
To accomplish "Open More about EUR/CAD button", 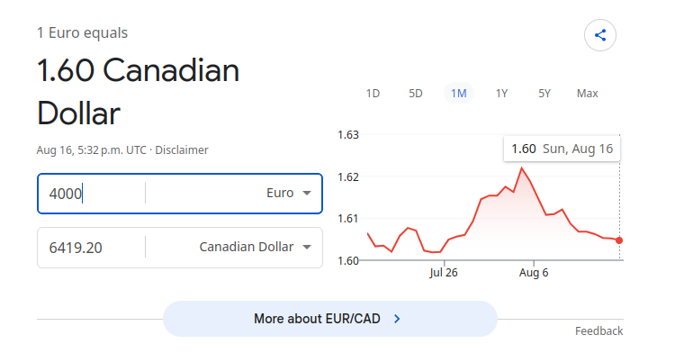I will (x=330, y=319).
